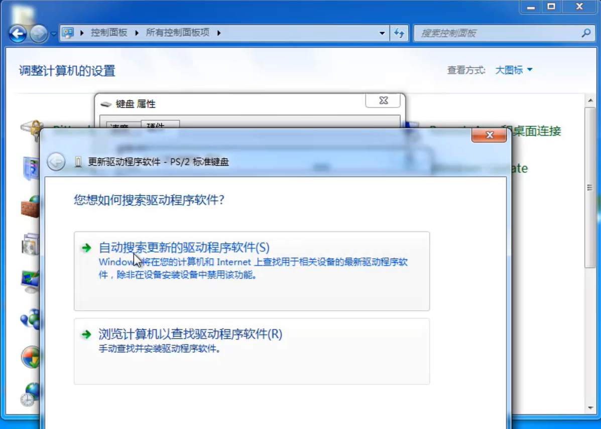The height and width of the screenshot is (429, 601).
Task: Select the 所有控制面板项 breadcrumb item
Action: (177, 33)
